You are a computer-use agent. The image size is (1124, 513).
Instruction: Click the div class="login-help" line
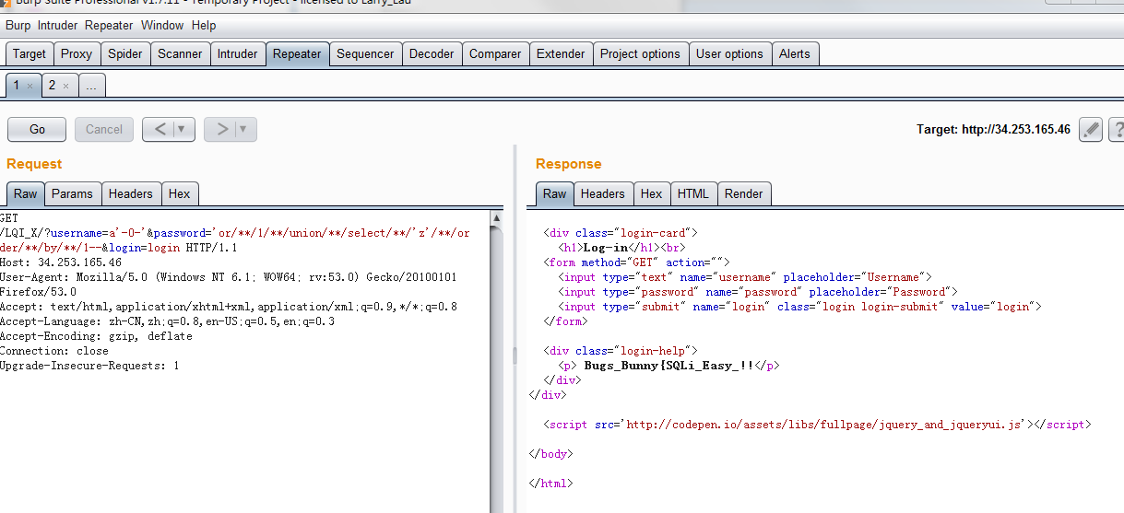coord(621,351)
